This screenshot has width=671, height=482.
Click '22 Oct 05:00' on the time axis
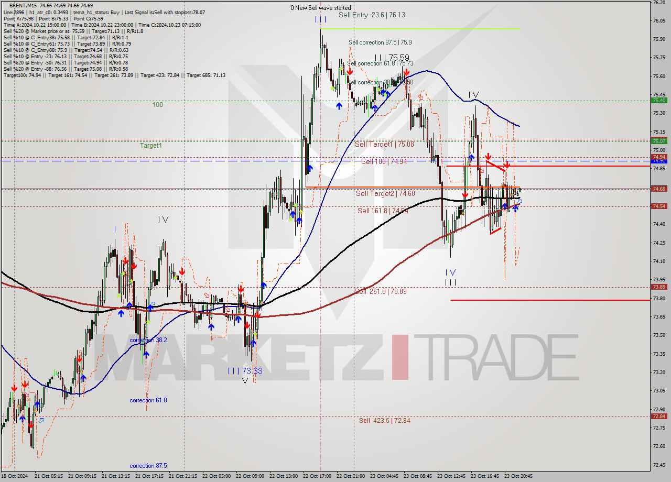tap(217, 476)
